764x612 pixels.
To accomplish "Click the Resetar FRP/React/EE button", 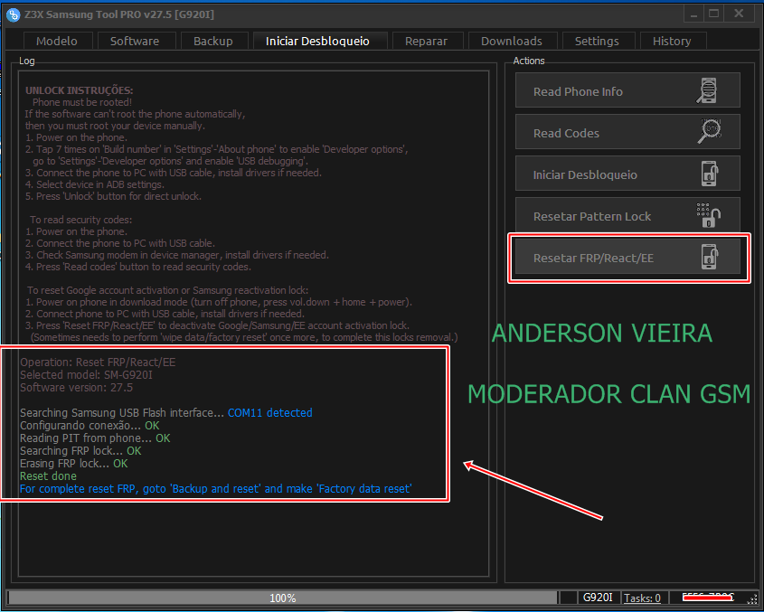I will click(627, 257).
